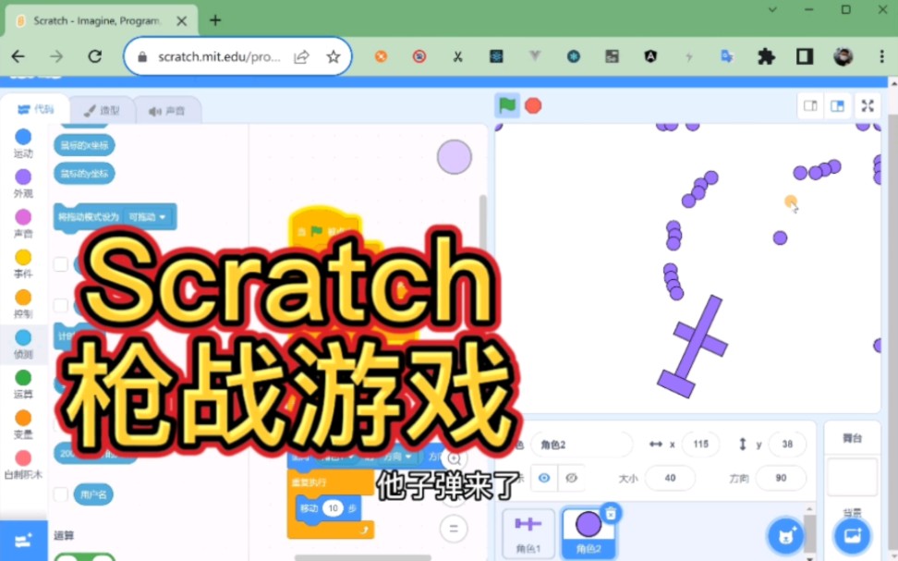Select the Motion block category
Viewport: 898px width, 561px height.
23,143
